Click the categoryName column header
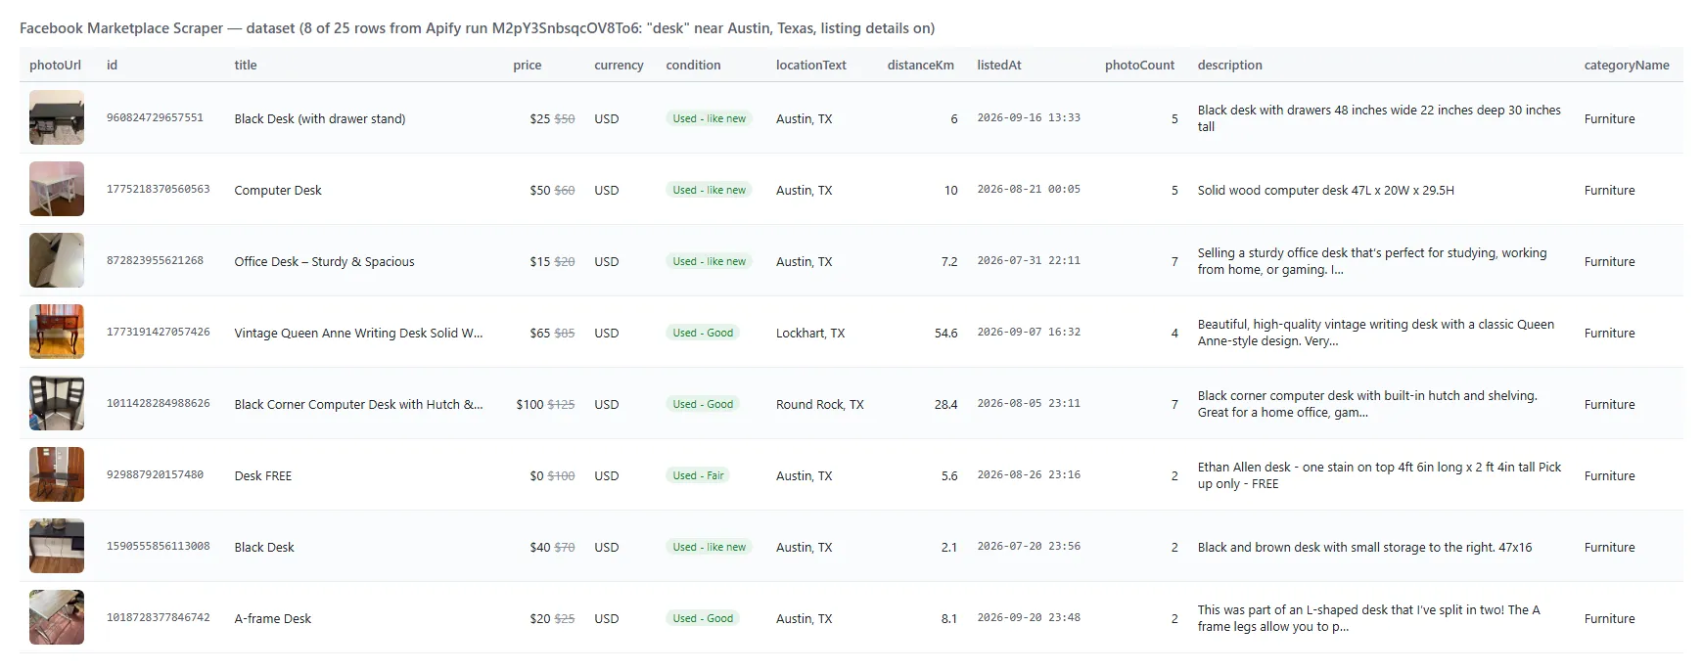 point(1627,65)
